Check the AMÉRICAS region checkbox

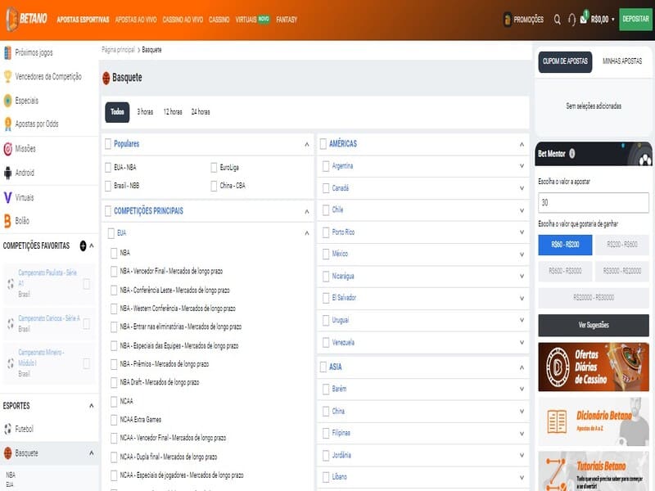(323, 144)
